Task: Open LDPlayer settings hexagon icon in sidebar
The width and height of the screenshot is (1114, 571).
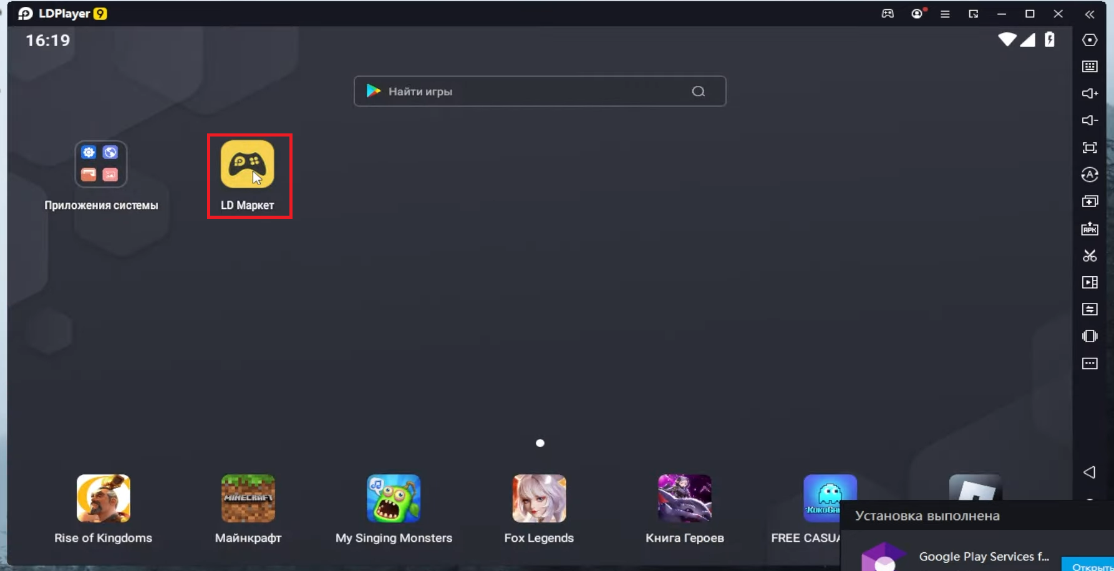Action: click(1090, 40)
